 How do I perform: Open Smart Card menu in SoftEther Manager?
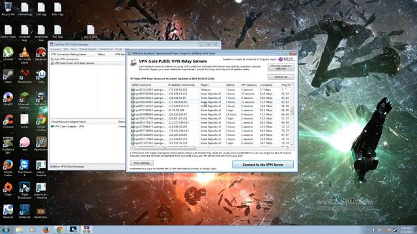pos(106,49)
